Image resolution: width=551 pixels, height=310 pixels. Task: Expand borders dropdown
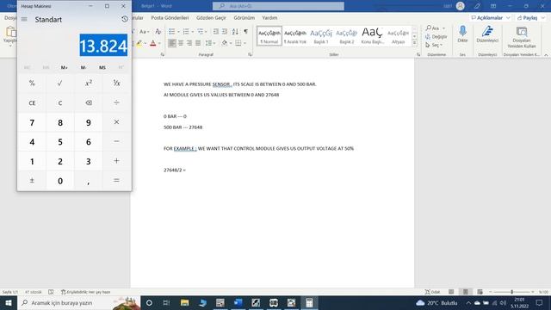pos(245,43)
